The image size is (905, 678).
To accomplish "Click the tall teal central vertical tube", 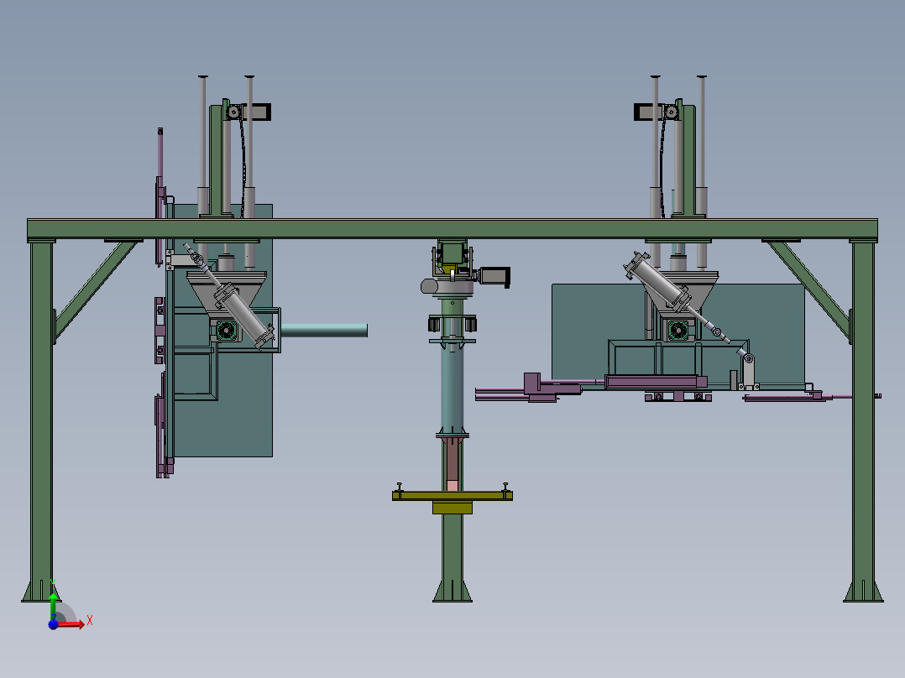I will 452,386.
